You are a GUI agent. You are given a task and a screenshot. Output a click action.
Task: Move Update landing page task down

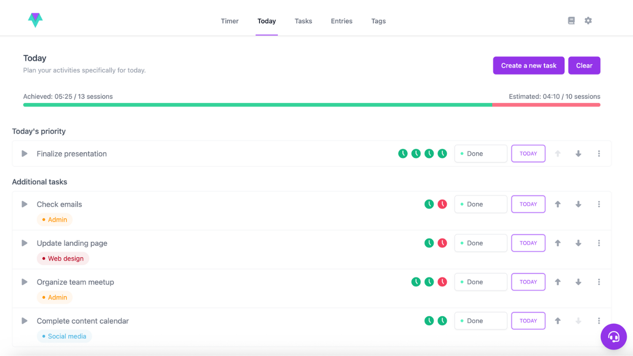pyautogui.click(x=578, y=243)
